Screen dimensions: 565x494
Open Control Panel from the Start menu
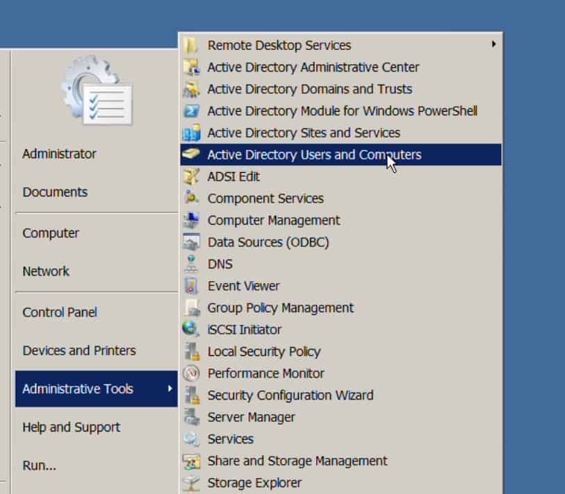click(60, 312)
